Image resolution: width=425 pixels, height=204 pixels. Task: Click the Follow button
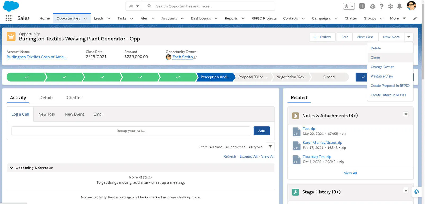click(x=322, y=37)
